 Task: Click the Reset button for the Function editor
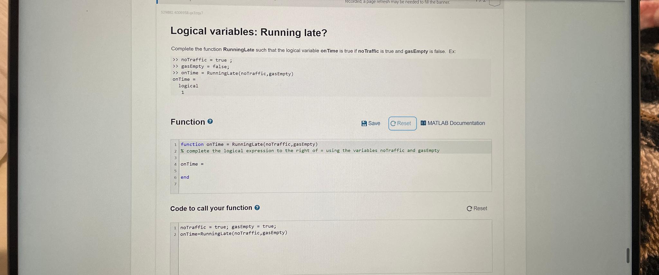point(402,123)
